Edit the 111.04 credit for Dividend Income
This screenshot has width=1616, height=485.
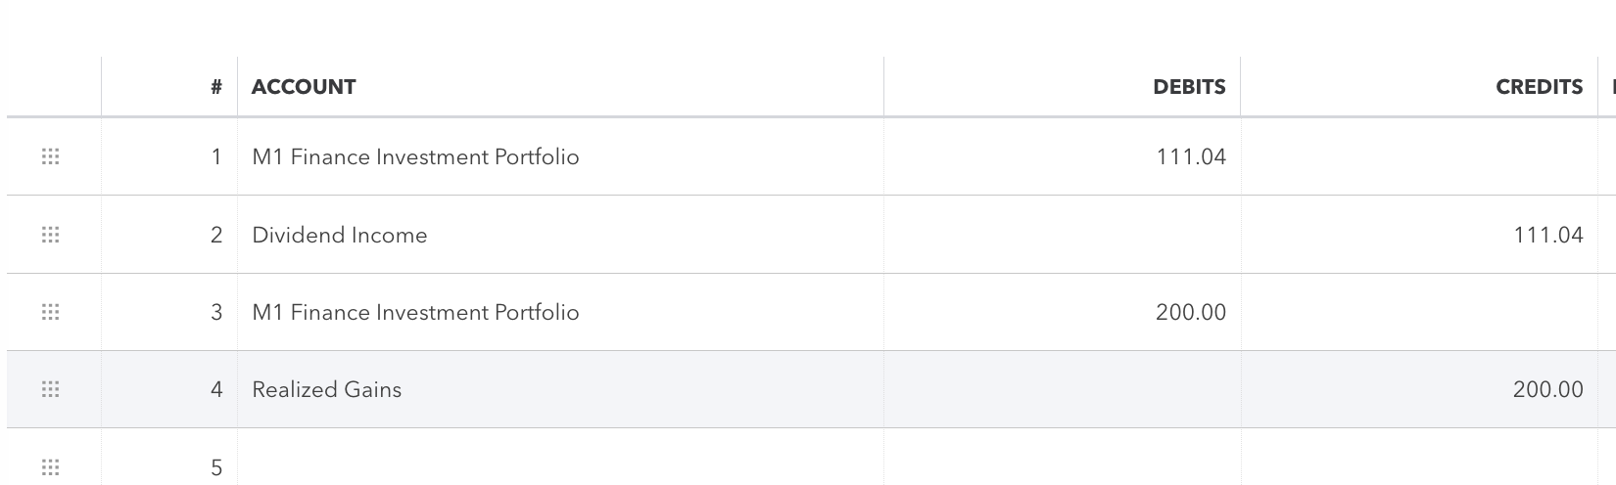coord(1547,235)
